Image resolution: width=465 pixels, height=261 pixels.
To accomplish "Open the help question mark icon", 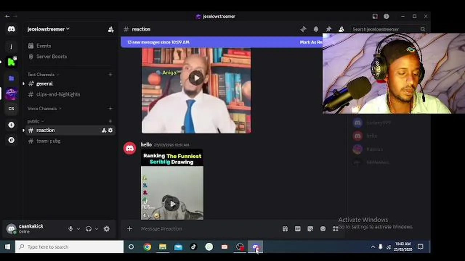I will pos(386,16).
